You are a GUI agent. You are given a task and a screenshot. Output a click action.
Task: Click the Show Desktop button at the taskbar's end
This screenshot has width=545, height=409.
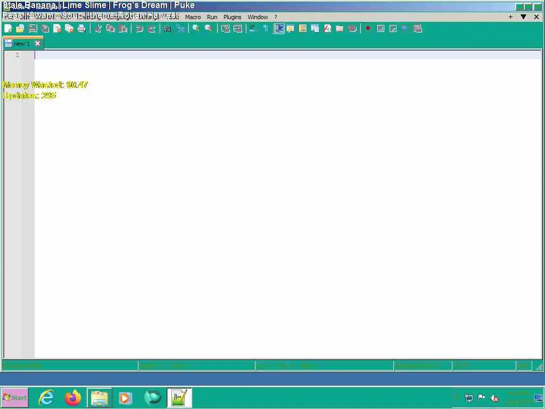tap(539, 397)
